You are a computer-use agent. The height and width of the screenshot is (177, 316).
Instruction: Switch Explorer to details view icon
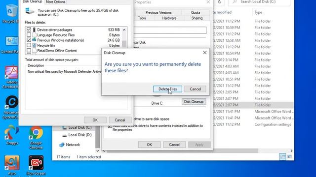click(282, 157)
